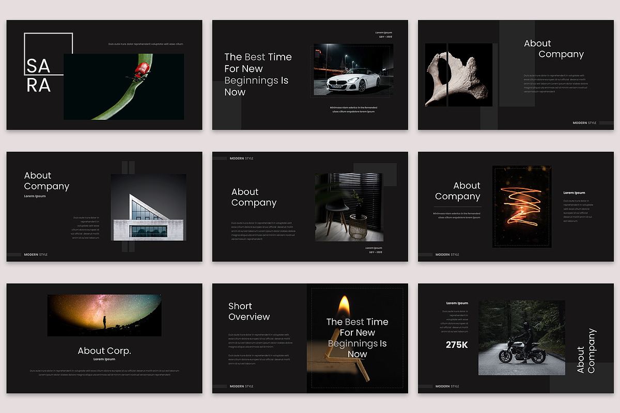The width and height of the screenshot is (620, 413).
Task: Click the 'The Best Time For New Beginnings' heading beside the car photo
Action: (258, 74)
